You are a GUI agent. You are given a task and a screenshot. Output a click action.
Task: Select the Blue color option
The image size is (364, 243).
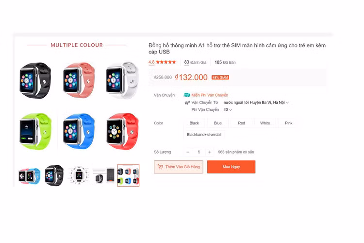[218, 123]
